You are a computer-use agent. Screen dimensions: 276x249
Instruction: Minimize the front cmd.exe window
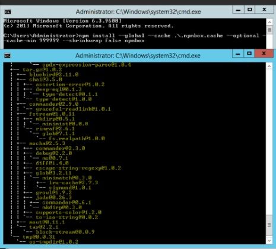point(238,53)
